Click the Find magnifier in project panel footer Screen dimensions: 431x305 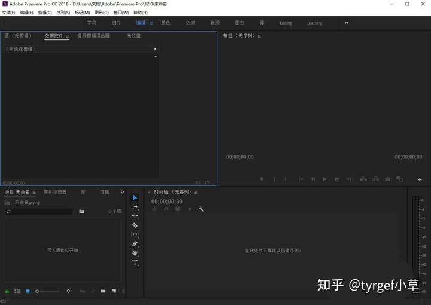93,291
